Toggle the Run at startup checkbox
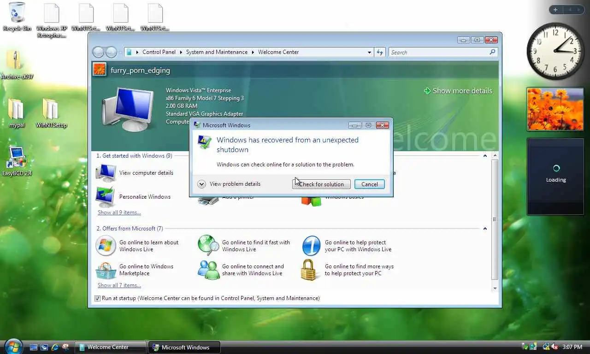The width and height of the screenshot is (590, 354). point(97,298)
